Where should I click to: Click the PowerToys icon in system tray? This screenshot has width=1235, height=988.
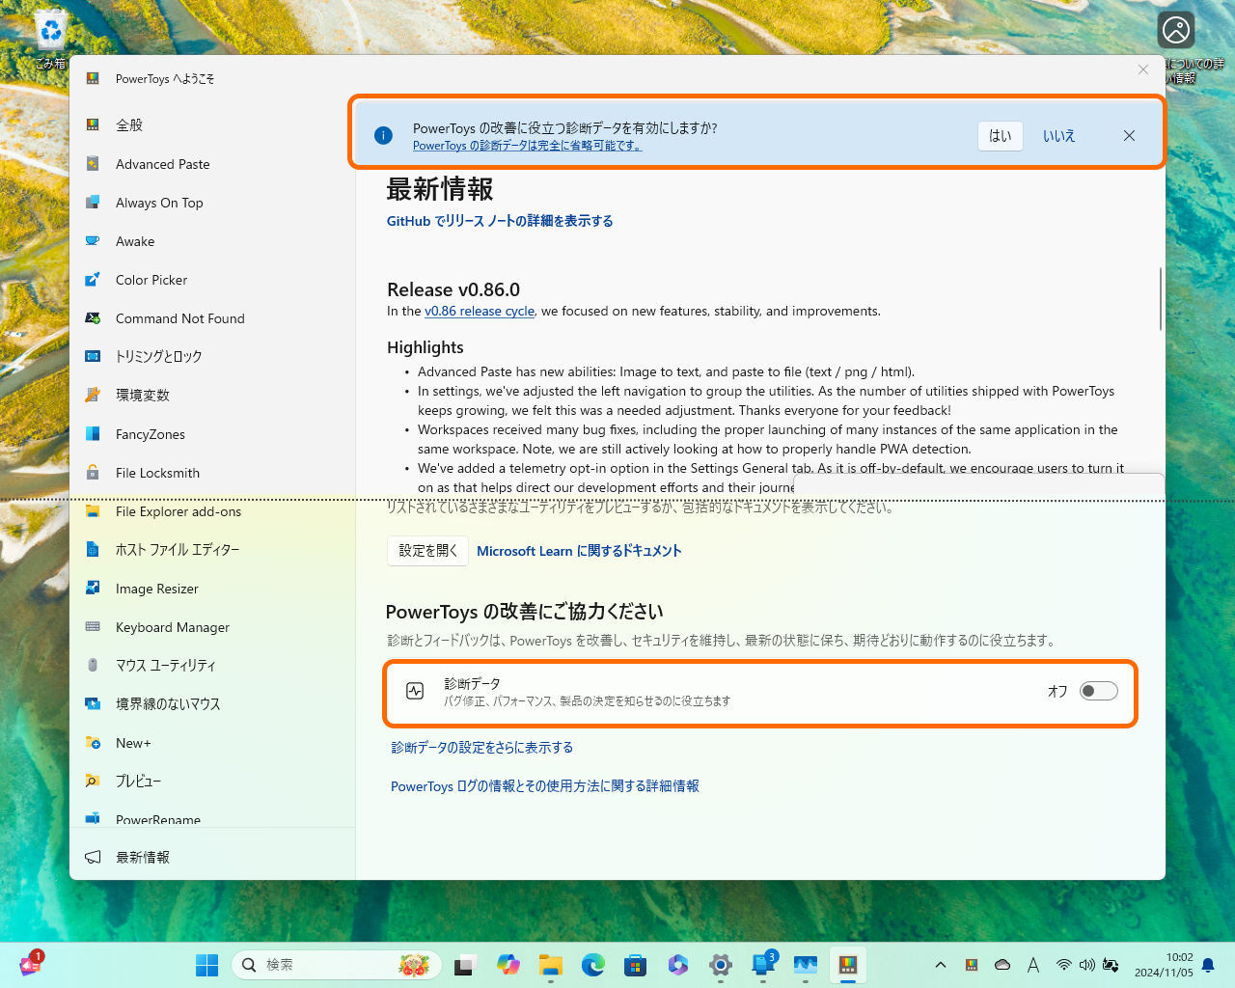(x=972, y=965)
